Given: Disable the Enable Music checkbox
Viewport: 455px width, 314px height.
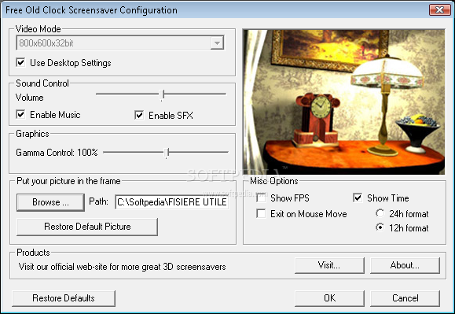Looking at the screenshot, I should pyautogui.click(x=20, y=114).
